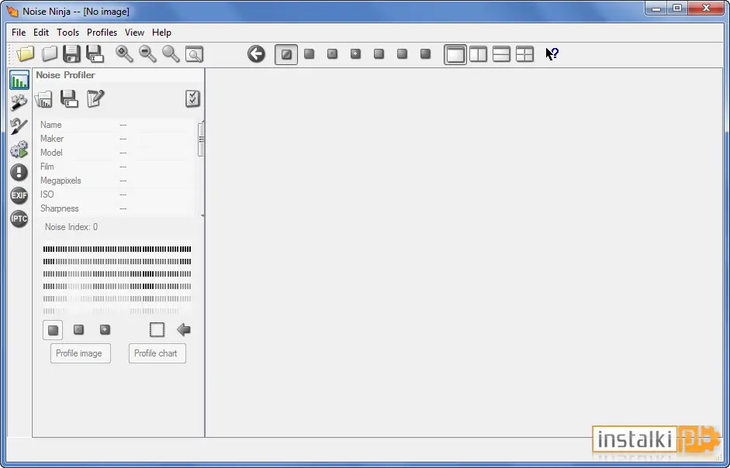Viewport: 730px width, 468px height.
Task: Open the EXIF panel from sidebar
Action: [x=19, y=195]
